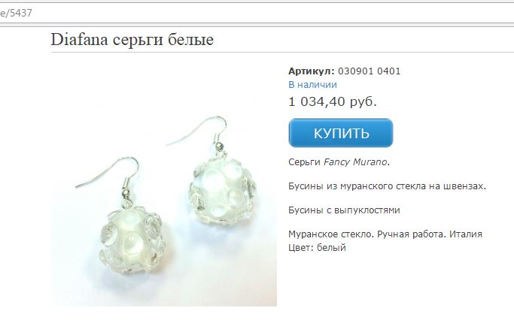This screenshot has height=326, width=514.
Task: Open the В наличии availability link
Action: pyautogui.click(x=312, y=85)
